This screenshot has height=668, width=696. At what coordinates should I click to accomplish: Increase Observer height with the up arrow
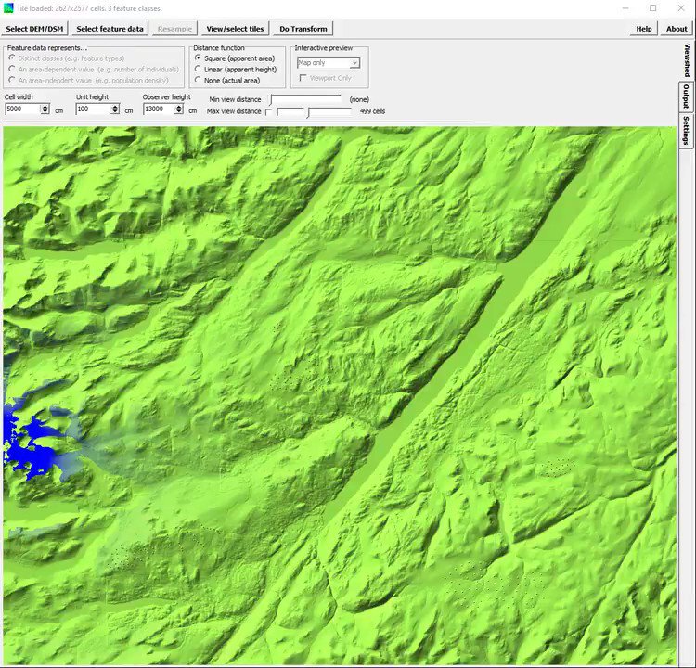[x=182, y=107]
